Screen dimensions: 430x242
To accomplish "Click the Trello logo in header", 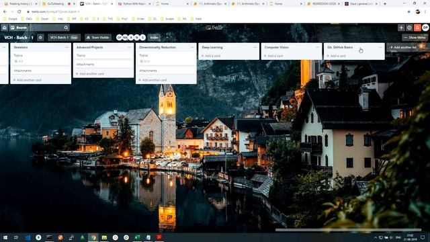I will [x=215, y=28].
